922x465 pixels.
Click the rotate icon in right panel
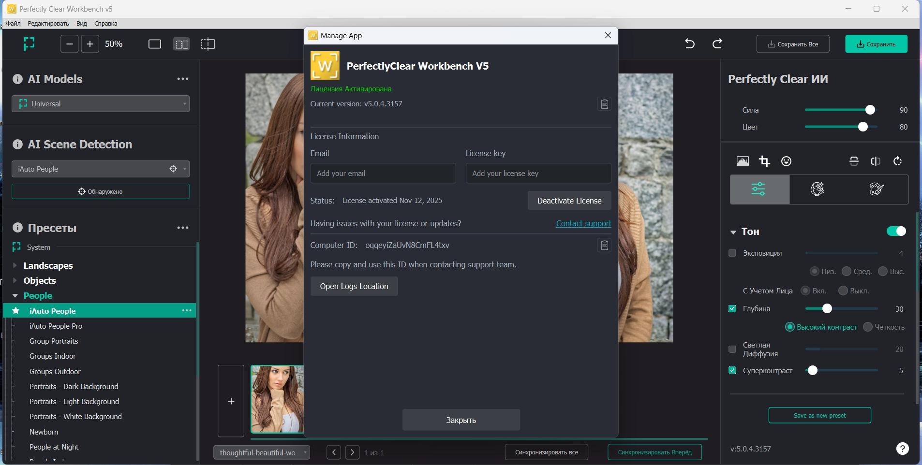pos(898,161)
